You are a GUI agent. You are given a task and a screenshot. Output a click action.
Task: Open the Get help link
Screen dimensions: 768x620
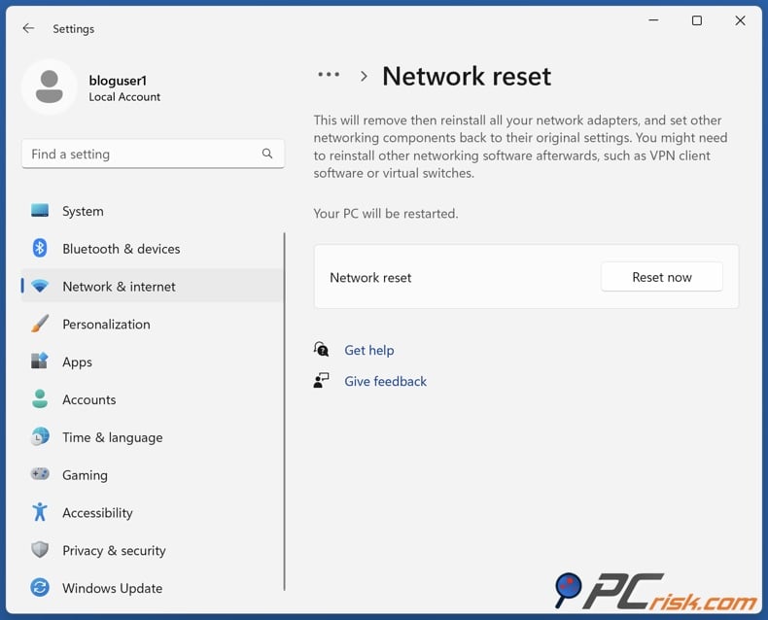[x=369, y=350]
